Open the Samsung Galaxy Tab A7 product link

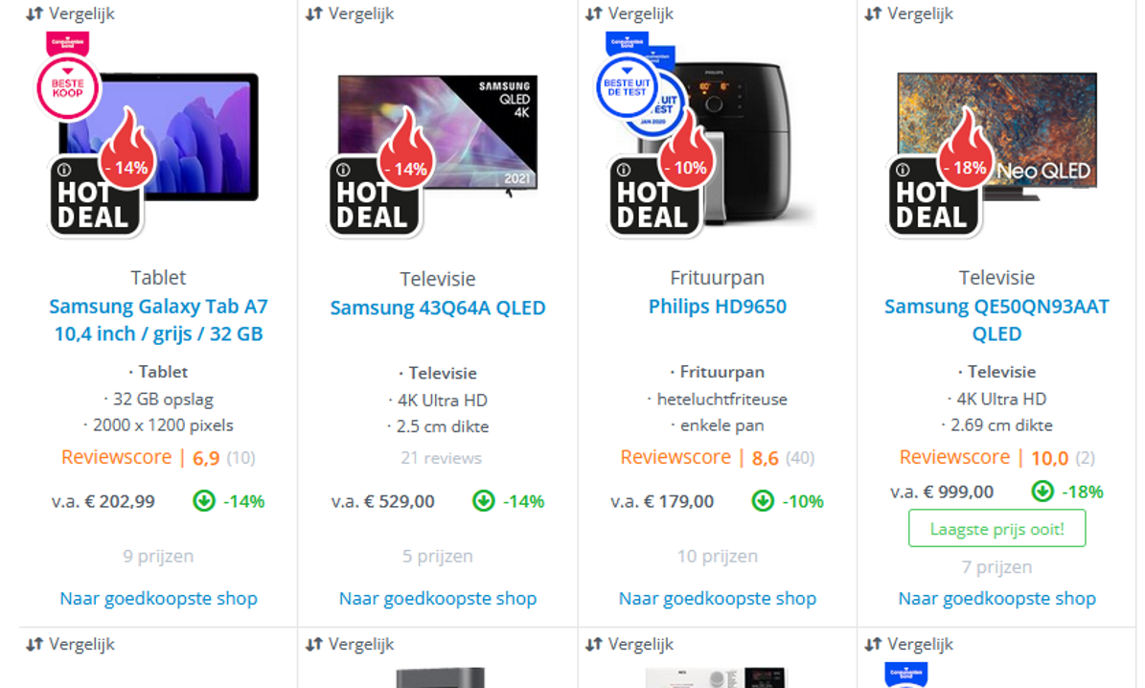point(158,320)
